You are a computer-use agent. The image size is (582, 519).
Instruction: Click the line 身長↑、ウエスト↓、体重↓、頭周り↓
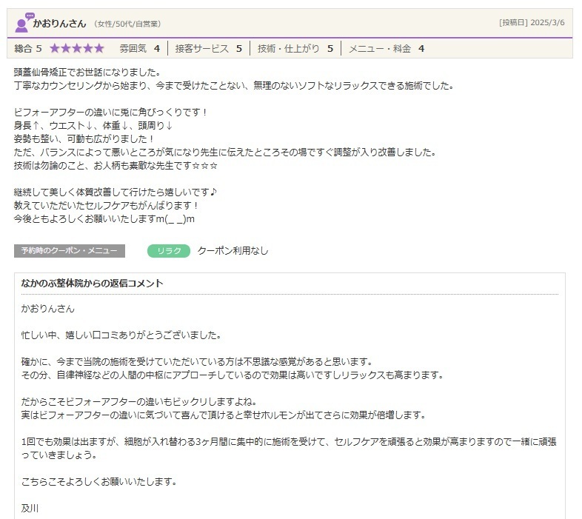(93, 125)
